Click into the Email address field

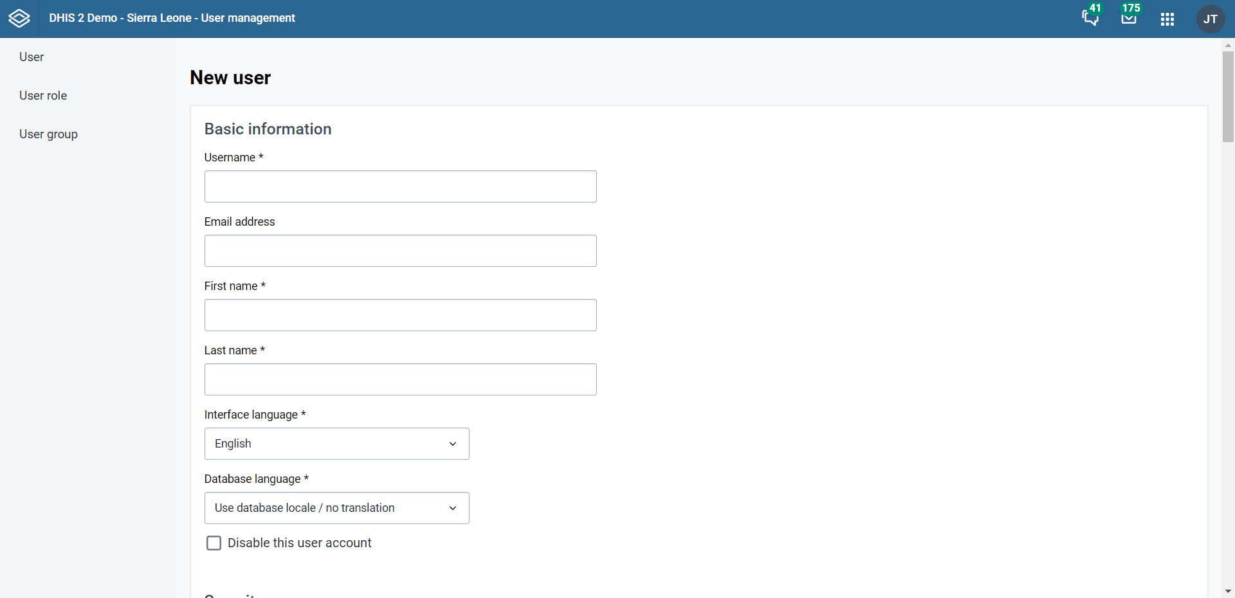(400, 251)
